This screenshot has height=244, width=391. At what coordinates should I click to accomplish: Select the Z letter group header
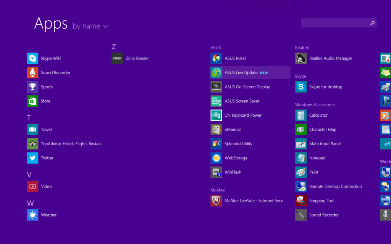click(114, 47)
